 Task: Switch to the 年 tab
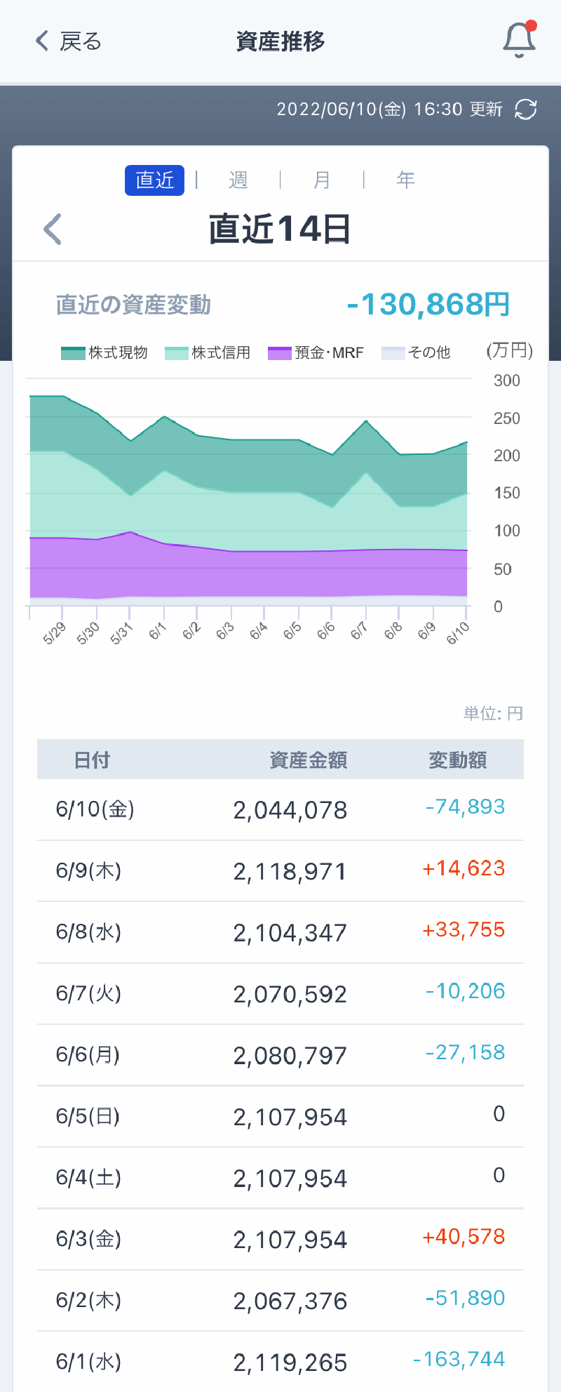pos(405,180)
